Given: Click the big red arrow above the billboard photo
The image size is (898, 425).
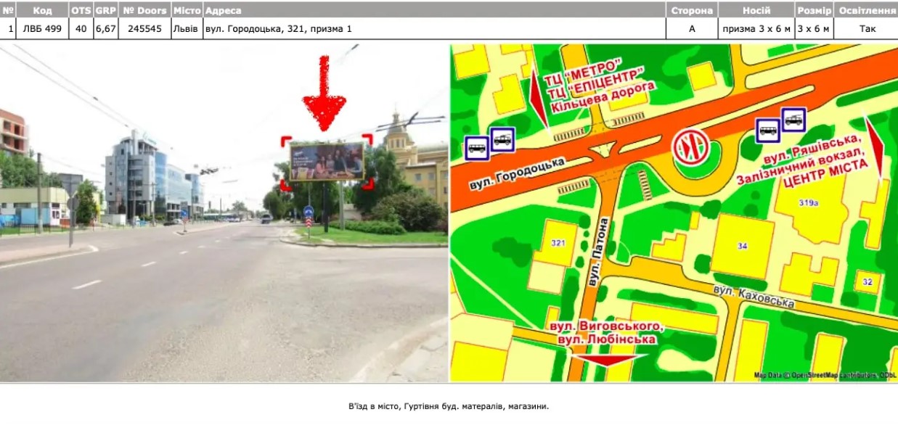Looking at the screenshot, I should coord(324,93).
